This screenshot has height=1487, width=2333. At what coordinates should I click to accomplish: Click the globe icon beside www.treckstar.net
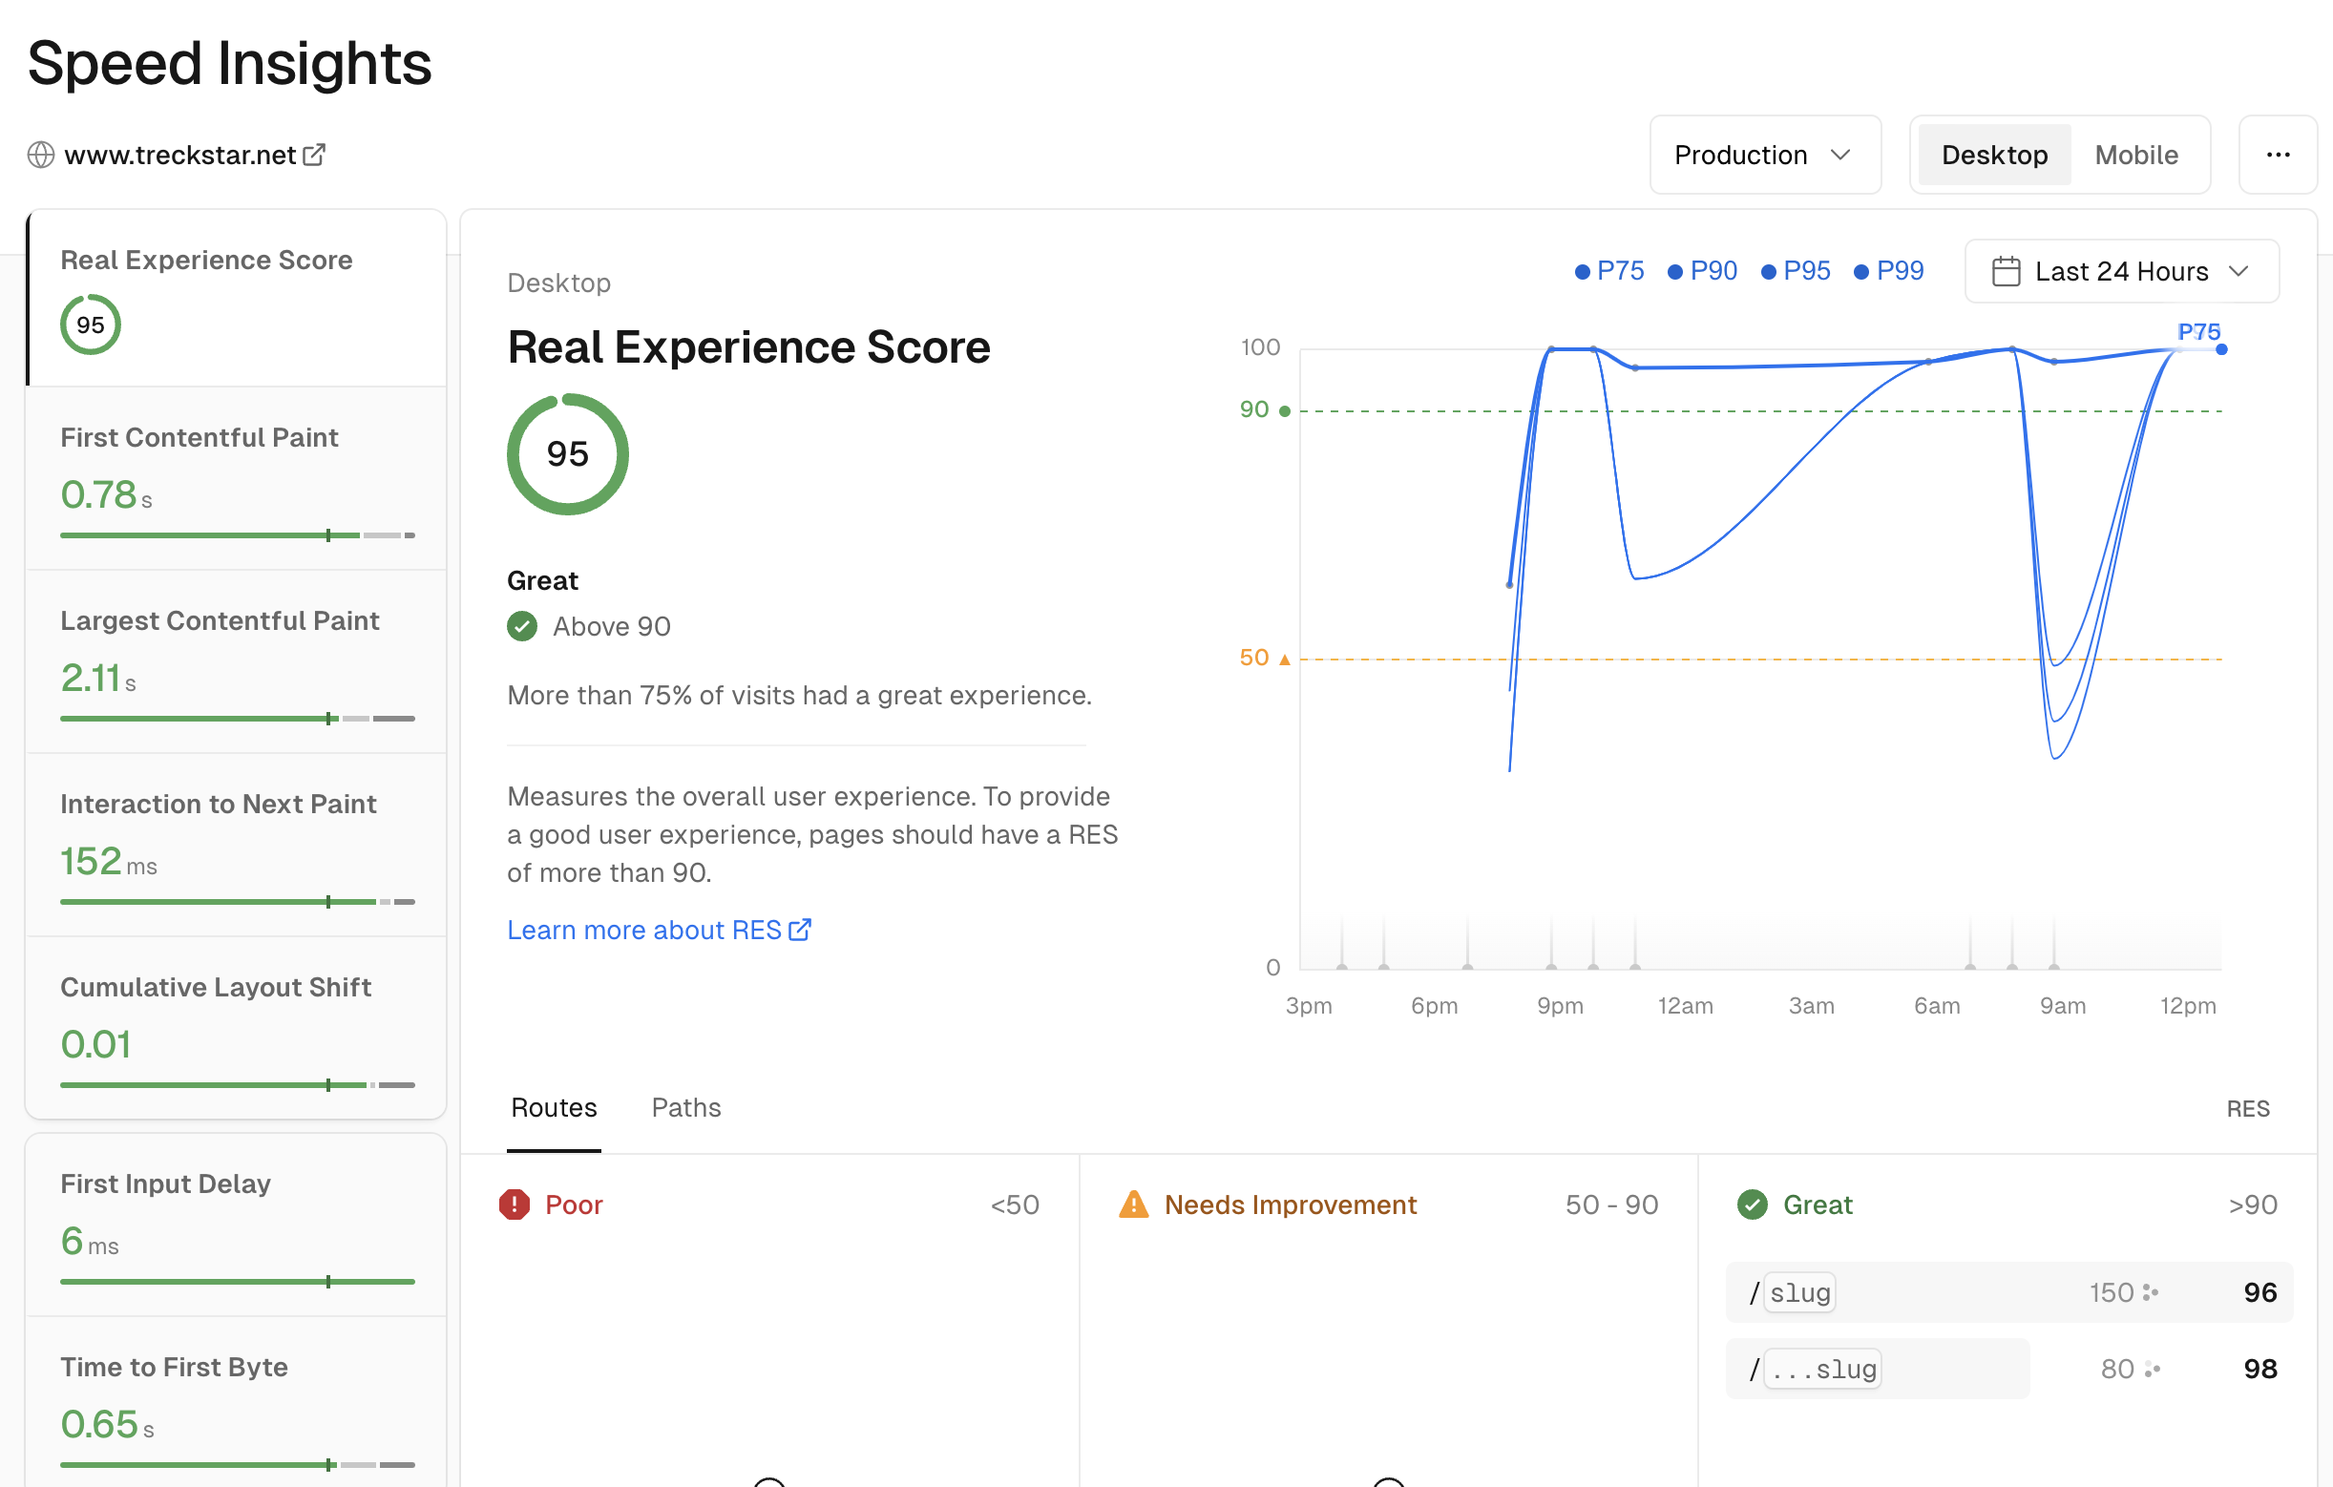(x=41, y=154)
